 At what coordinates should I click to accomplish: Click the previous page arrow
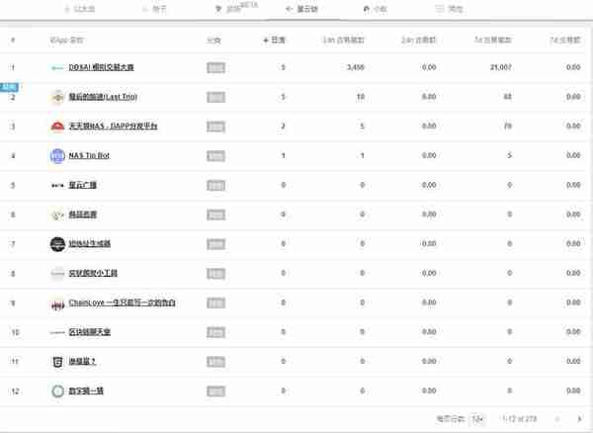pyautogui.click(x=557, y=419)
